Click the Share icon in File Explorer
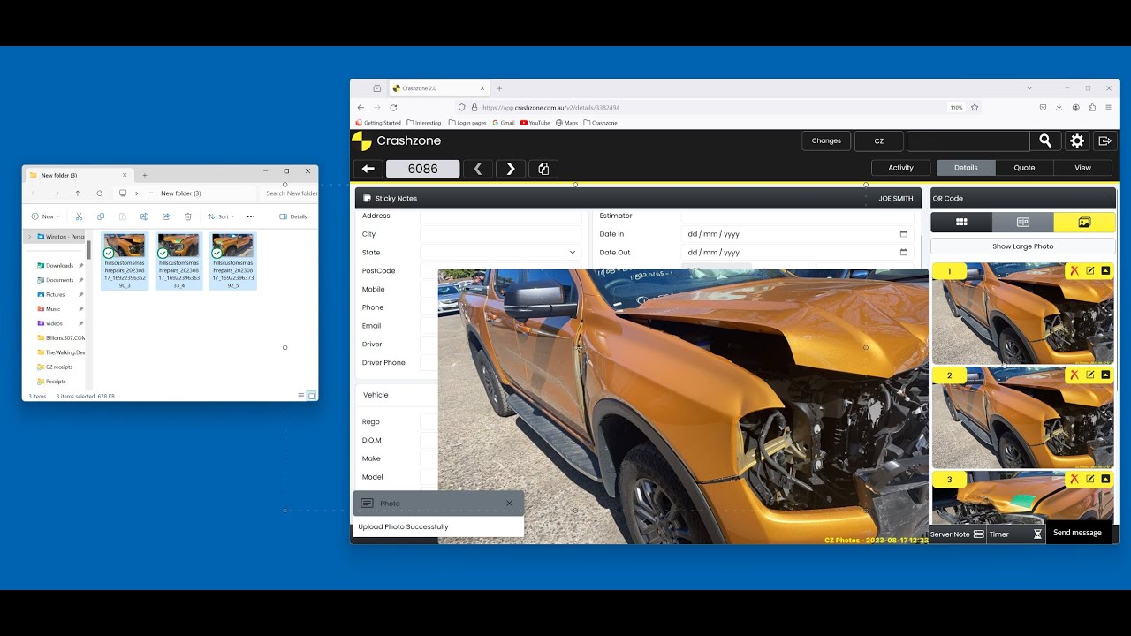Screen dimensions: 1131x636 coord(165,216)
